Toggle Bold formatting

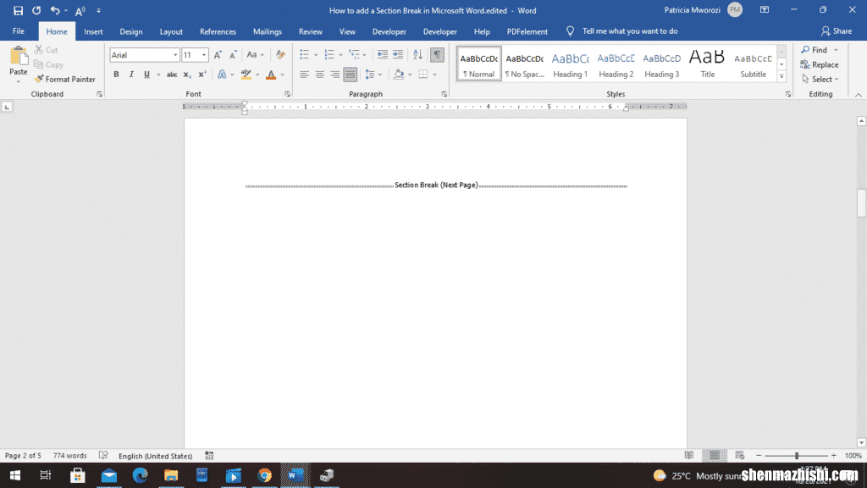point(116,75)
